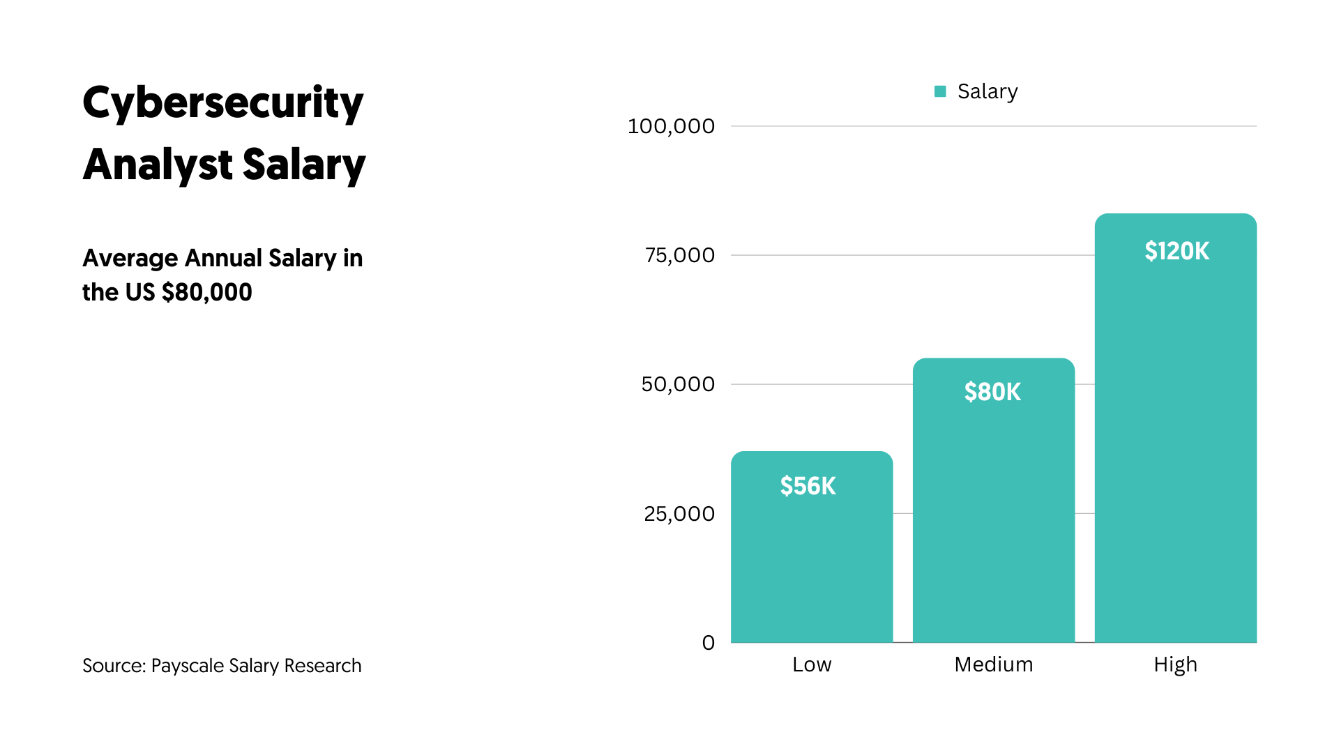Viewport: 1339px width, 753px height.
Task: Click the 0 y-axis label
Action: click(709, 643)
